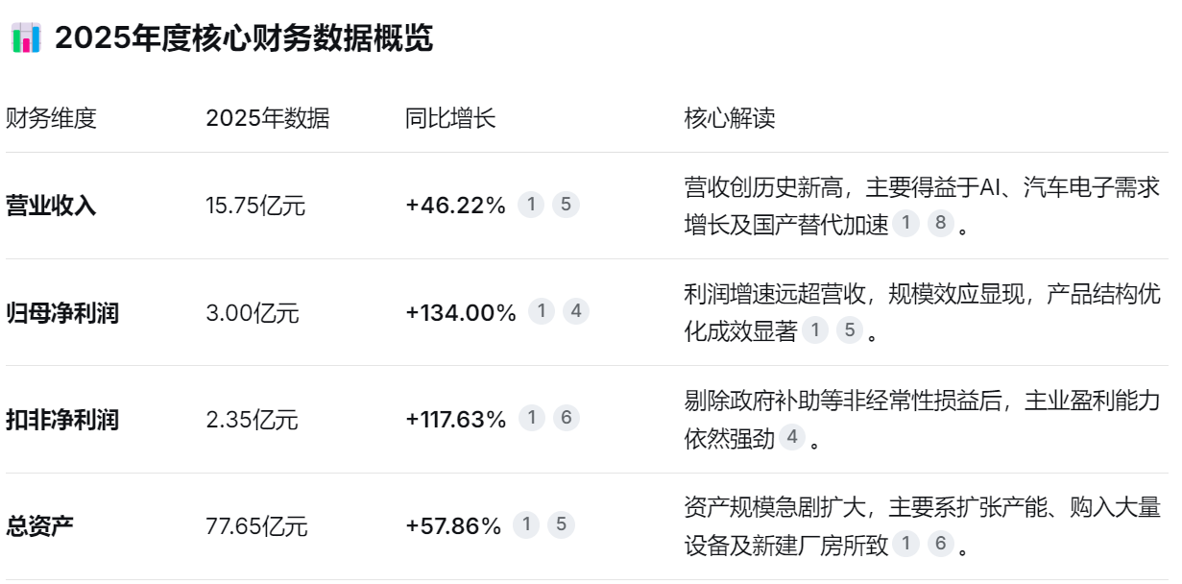Open citation 1 after 化成效显著
The width and height of the screenshot is (1182, 584).
pos(815,331)
